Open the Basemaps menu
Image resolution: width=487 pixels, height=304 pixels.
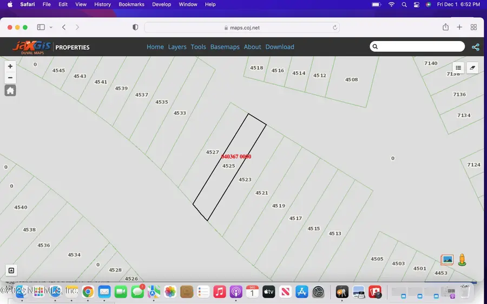pos(225,47)
